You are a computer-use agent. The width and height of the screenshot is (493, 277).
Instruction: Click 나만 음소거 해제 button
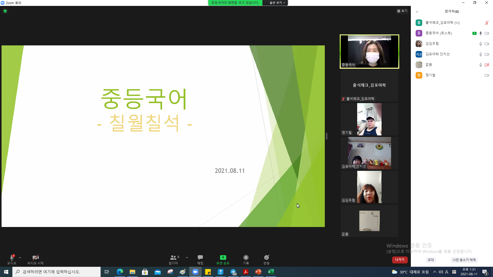pos(464,260)
